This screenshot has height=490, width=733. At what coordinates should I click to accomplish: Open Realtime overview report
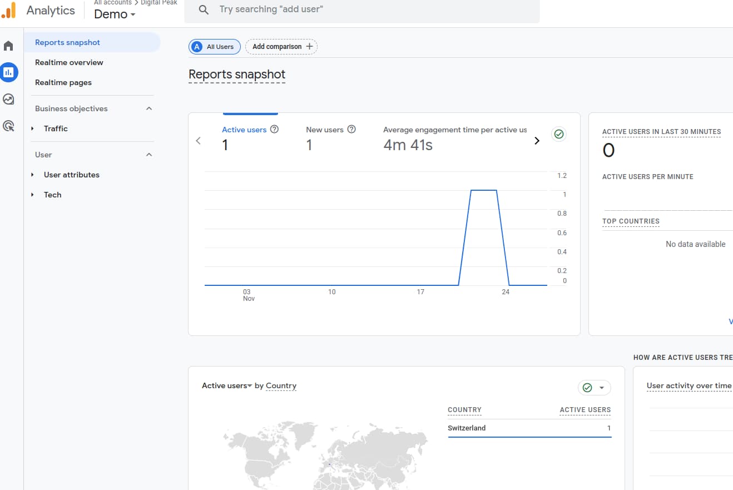tap(69, 62)
